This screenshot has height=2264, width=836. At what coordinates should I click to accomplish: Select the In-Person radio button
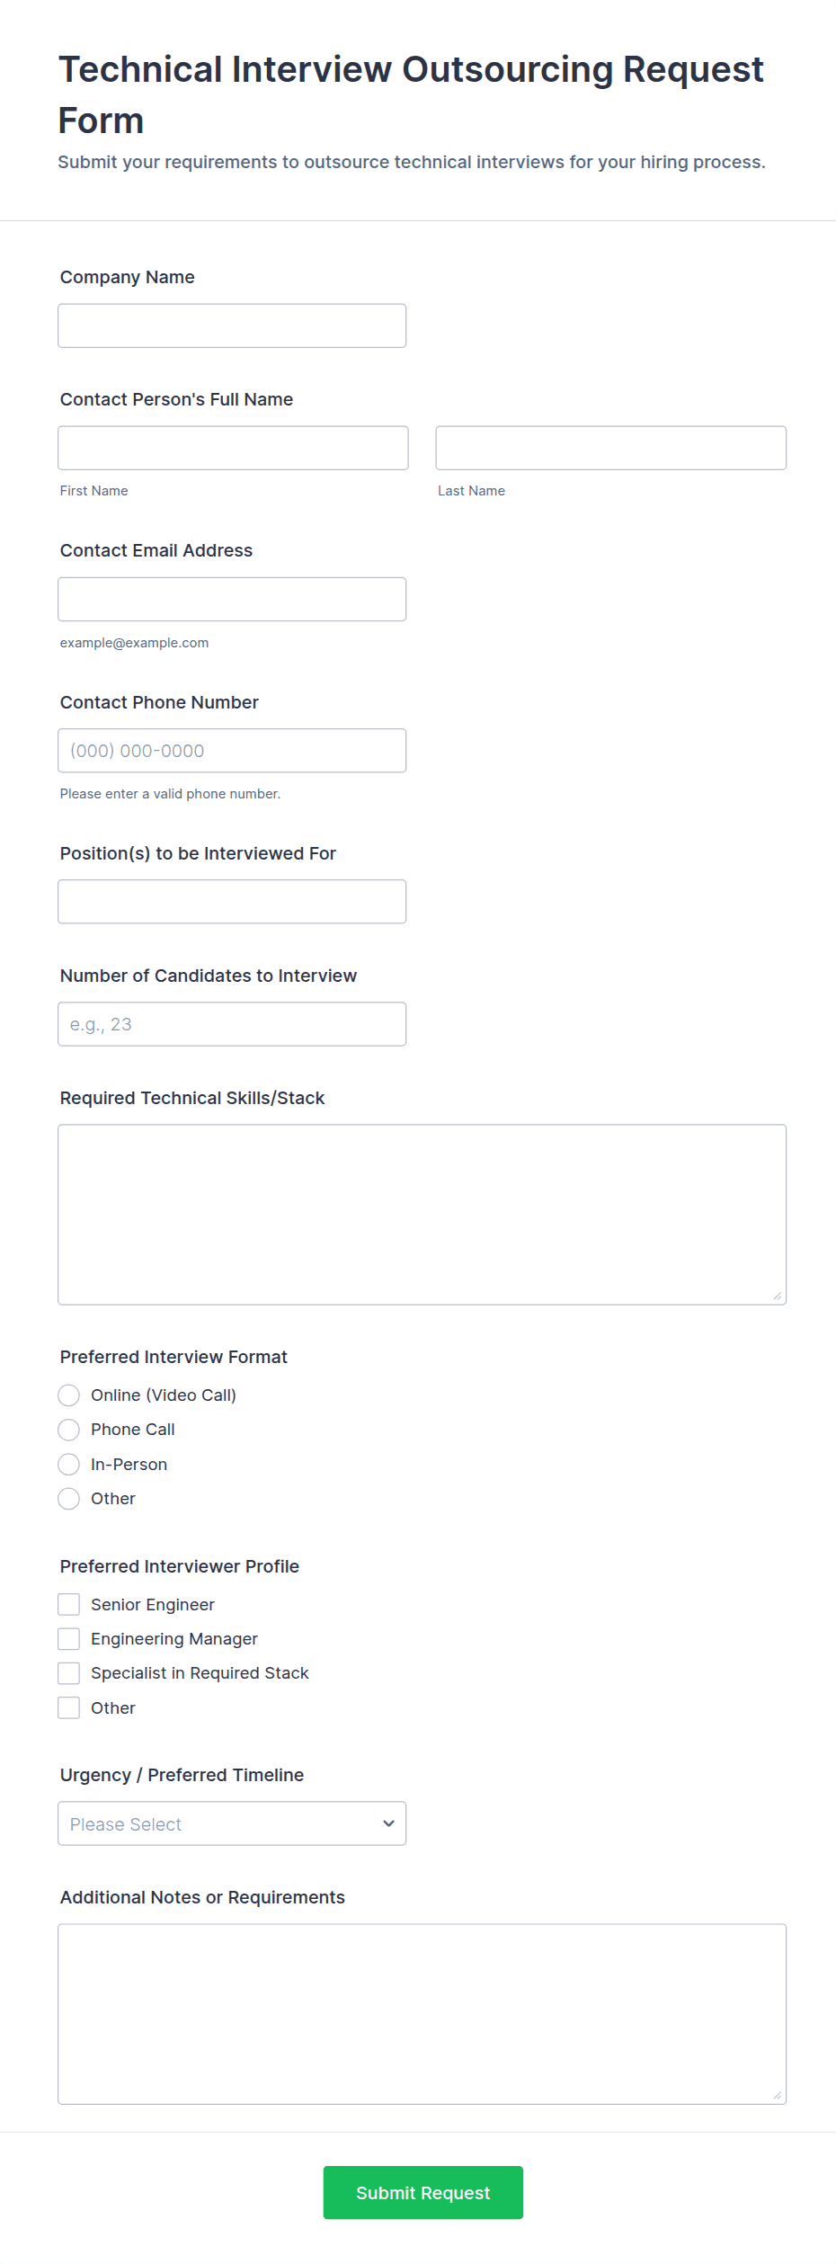coord(69,1465)
